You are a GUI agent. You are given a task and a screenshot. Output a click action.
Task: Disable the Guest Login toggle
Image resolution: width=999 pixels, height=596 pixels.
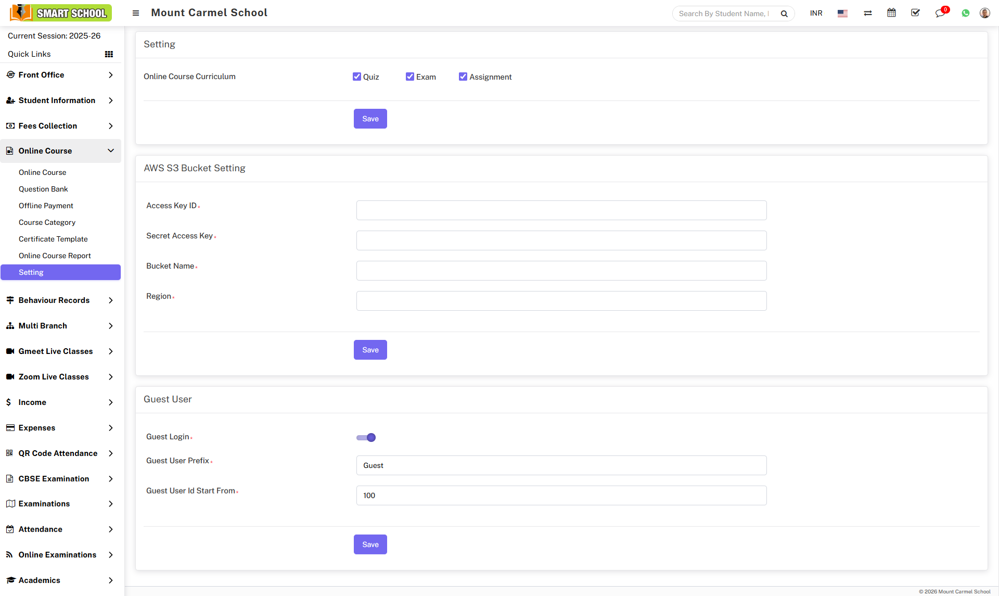click(366, 437)
